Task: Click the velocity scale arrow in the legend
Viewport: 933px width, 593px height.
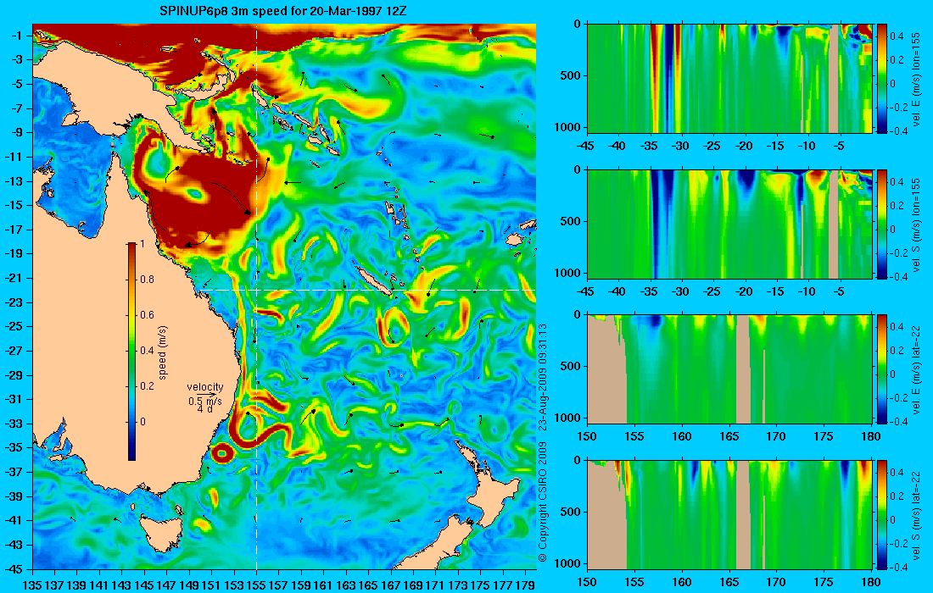Action: click(x=205, y=394)
